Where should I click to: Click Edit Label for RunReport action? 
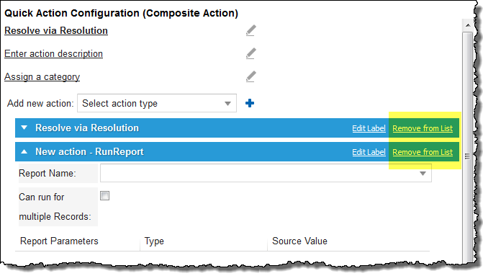point(369,152)
